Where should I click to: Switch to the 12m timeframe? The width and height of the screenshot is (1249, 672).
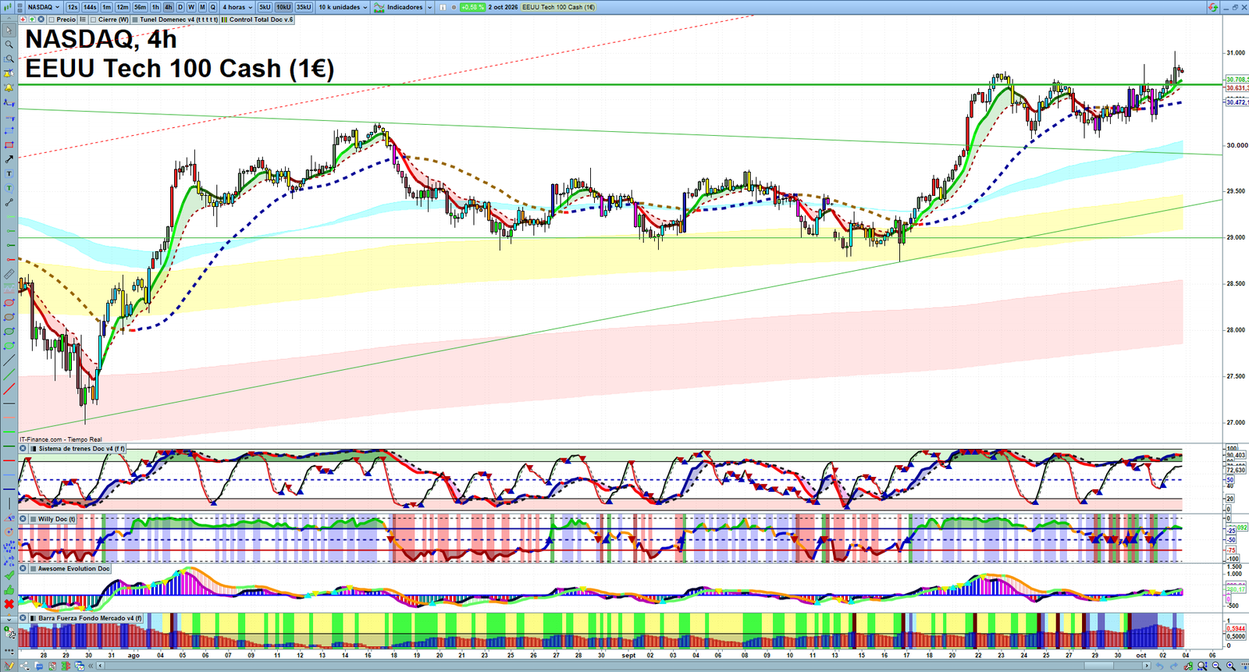click(x=123, y=7)
